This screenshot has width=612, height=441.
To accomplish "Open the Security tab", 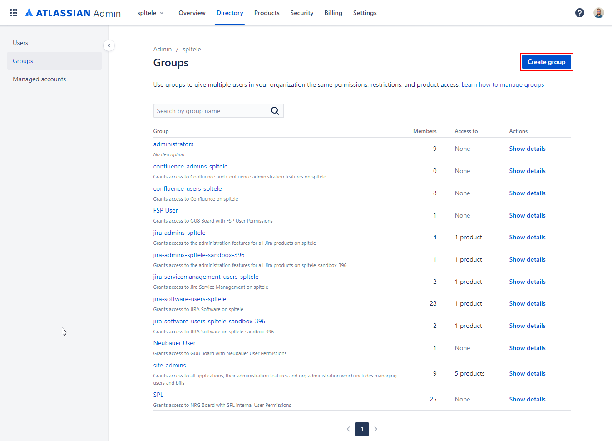I will coord(302,13).
